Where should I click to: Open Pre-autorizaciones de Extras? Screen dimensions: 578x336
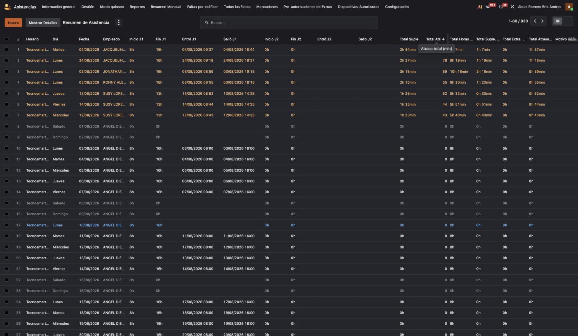click(308, 7)
